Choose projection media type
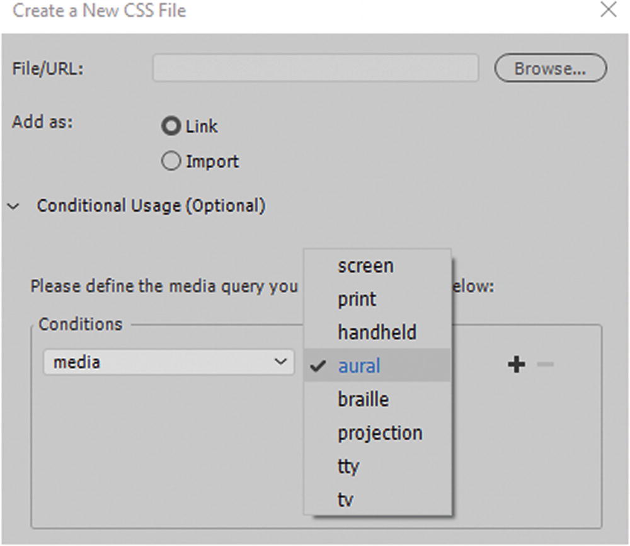The height and width of the screenshot is (546, 630). (380, 433)
